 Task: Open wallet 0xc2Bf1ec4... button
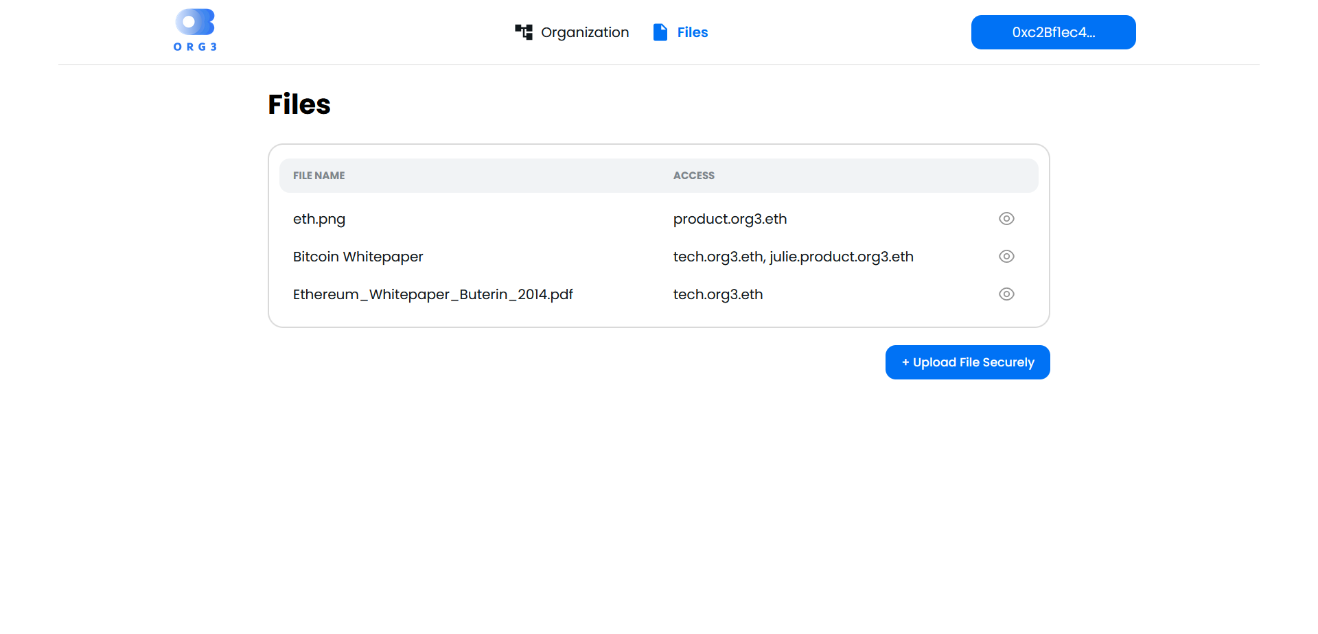(1053, 32)
